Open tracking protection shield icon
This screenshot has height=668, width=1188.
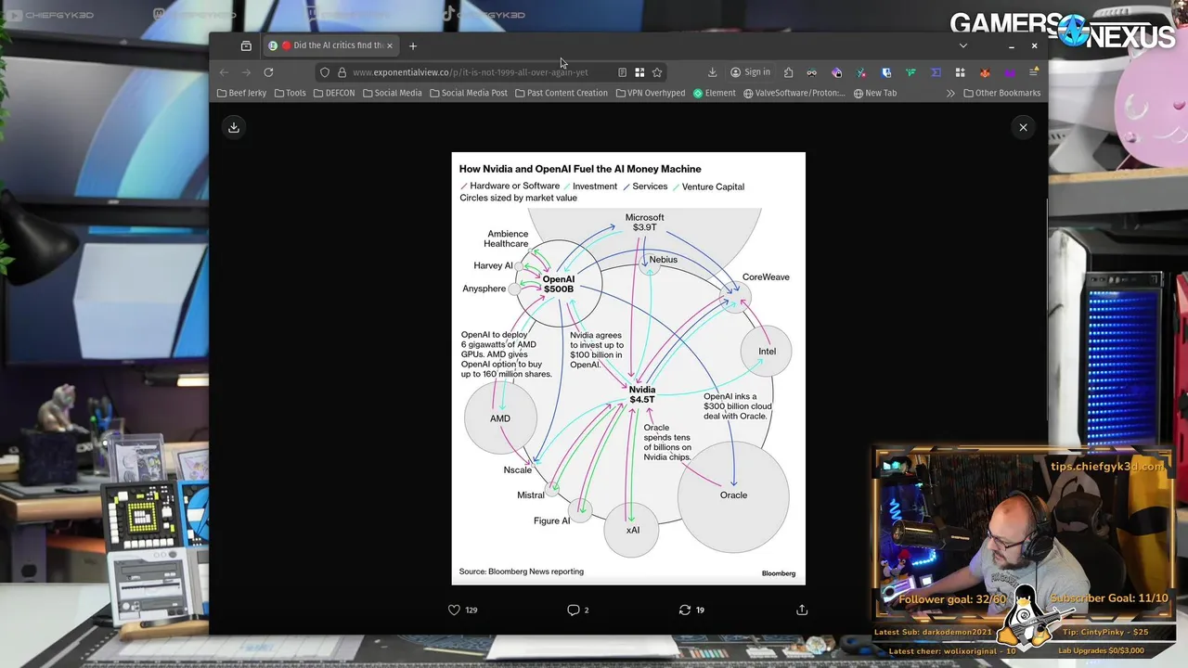pos(324,72)
